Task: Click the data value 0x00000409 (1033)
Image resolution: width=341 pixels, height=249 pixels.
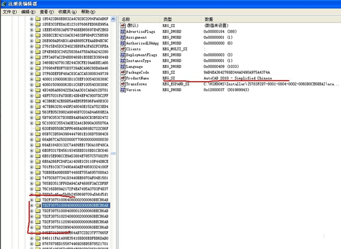Action: 221,67
